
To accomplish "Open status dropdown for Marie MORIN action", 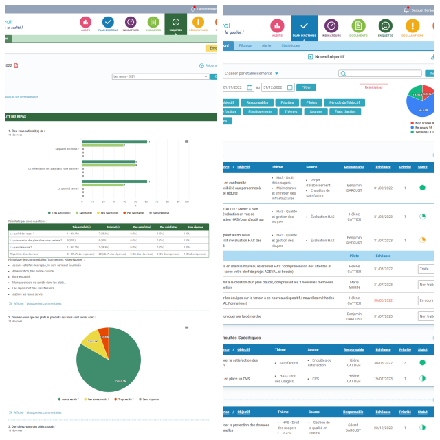I will (x=426, y=285).
